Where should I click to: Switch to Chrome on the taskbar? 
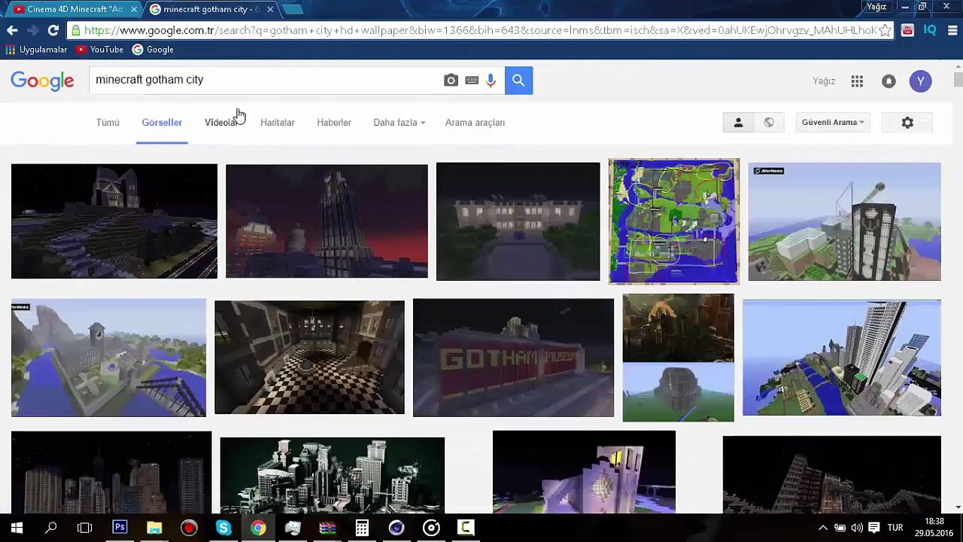point(258,528)
